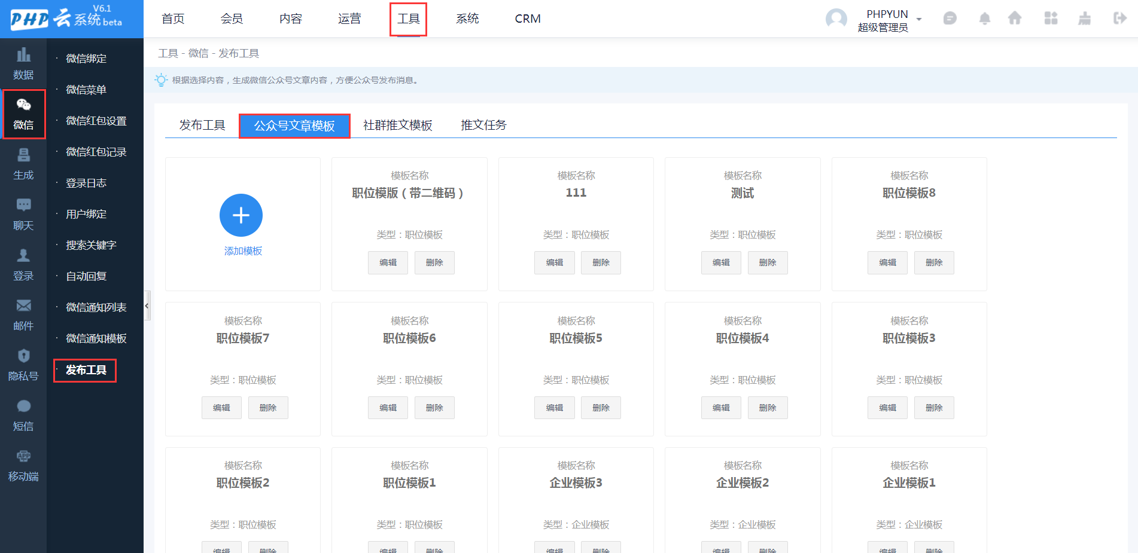Edit the 测试 template

721,262
